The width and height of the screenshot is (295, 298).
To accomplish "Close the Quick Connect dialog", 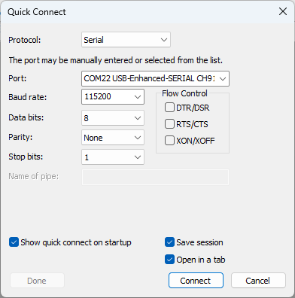I will point(283,11).
